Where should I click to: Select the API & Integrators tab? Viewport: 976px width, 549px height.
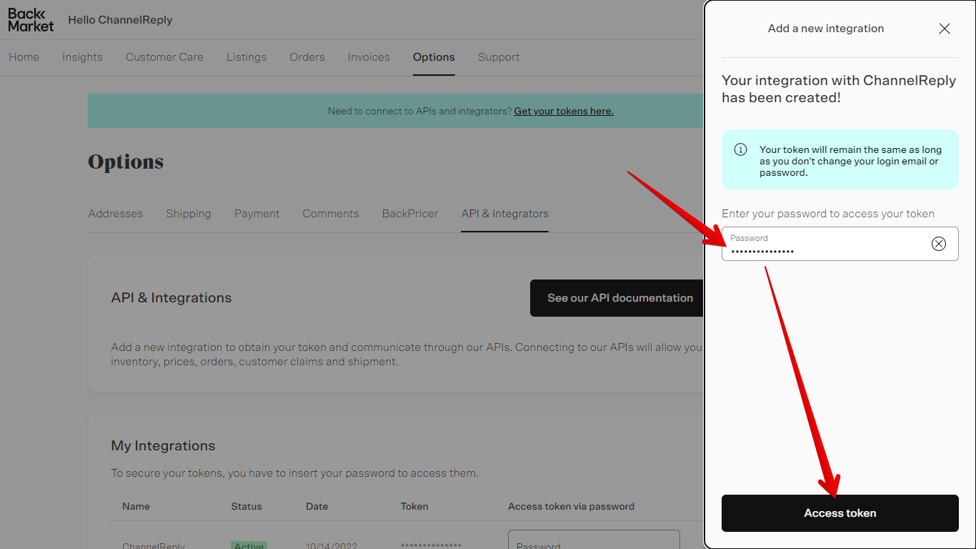(x=505, y=214)
